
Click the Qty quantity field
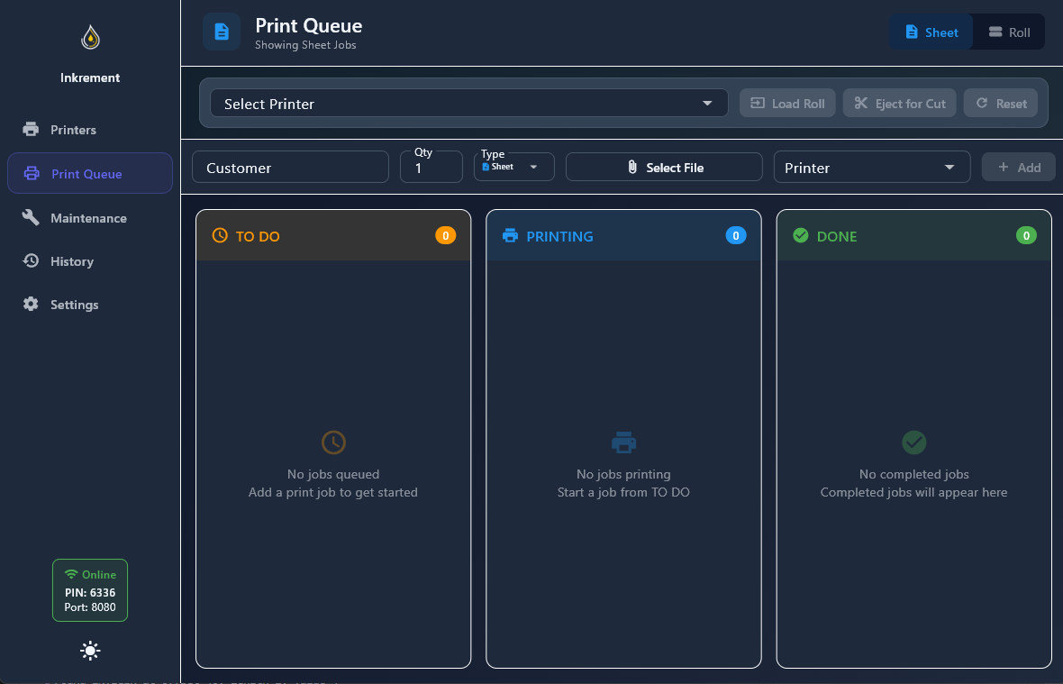coord(431,169)
